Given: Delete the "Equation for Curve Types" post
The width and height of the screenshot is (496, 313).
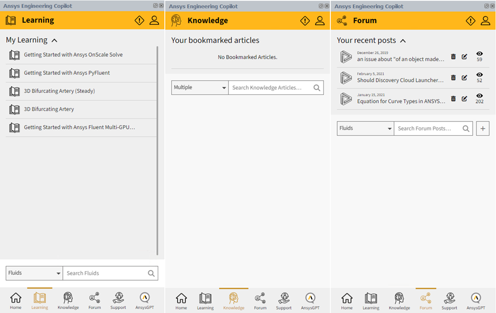Looking at the screenshot, I should pos(453,99).
